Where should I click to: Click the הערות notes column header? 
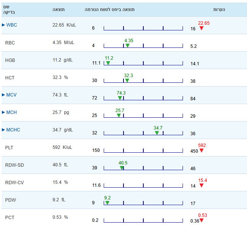(x=219, y=9)
